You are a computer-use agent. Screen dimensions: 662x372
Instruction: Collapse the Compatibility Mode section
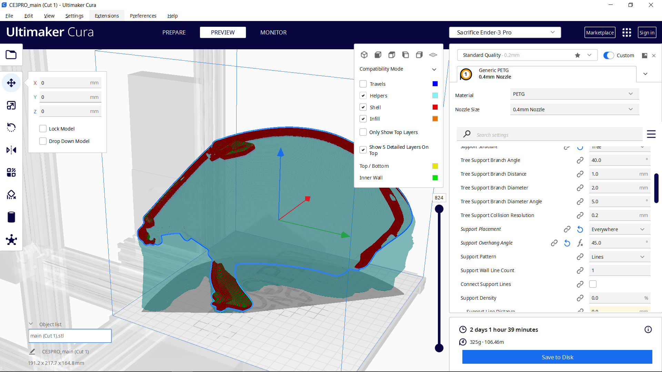pos(434,69)
